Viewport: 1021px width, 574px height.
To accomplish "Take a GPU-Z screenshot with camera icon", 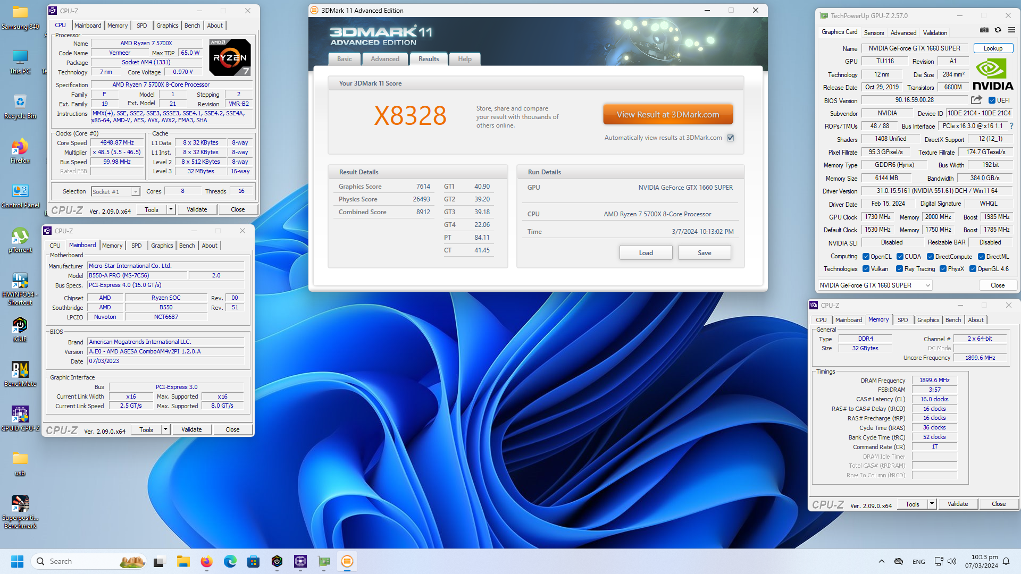I will 984,30.
